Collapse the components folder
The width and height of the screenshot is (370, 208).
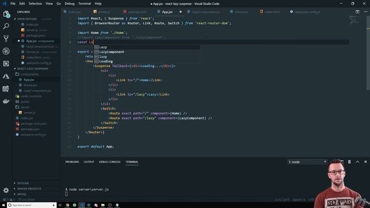pyautogui.click(x=29, y=74)
